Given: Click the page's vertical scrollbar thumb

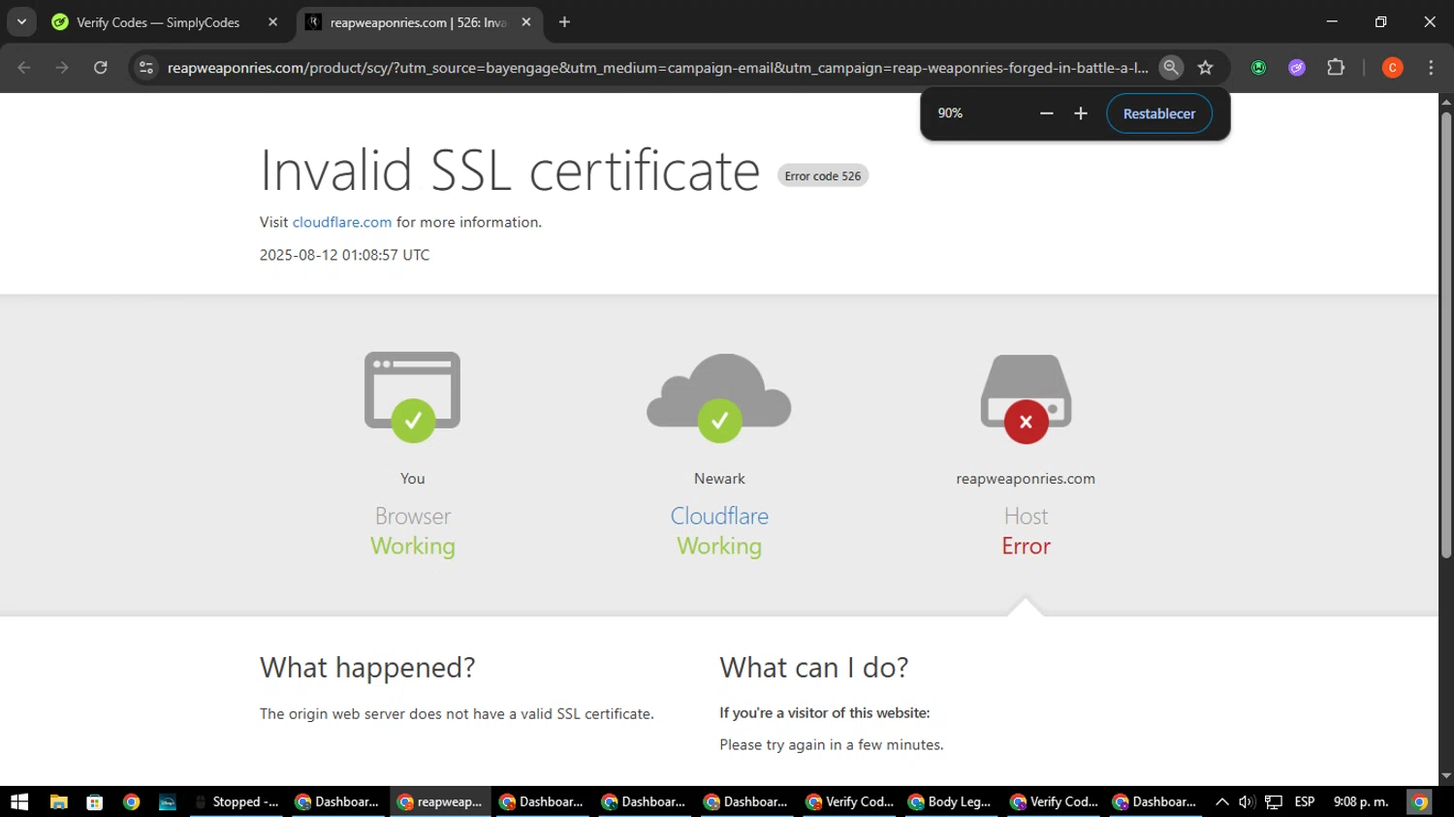Looking at the screenshot, I should coord(1446,334).
